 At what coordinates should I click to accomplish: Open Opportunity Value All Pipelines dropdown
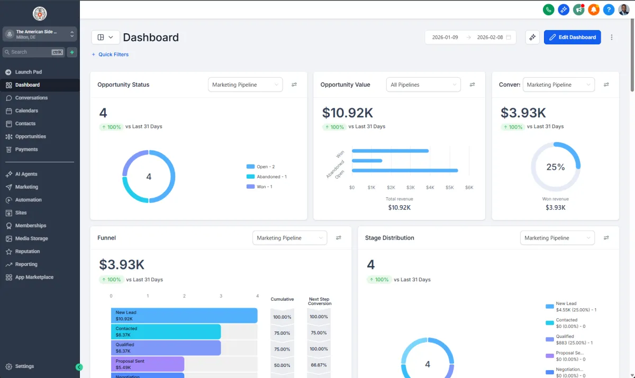point(423,85)
